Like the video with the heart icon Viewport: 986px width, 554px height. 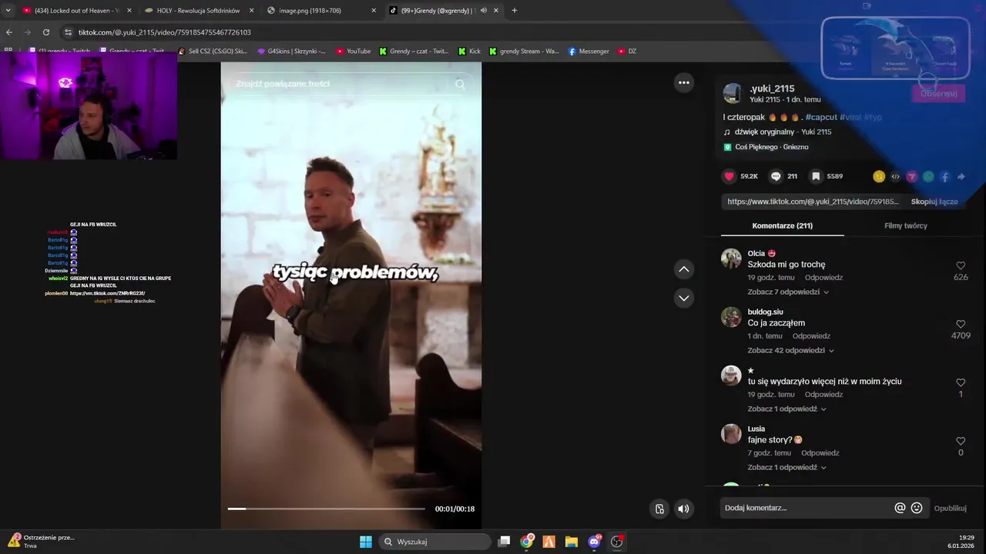tap(729, 176)
